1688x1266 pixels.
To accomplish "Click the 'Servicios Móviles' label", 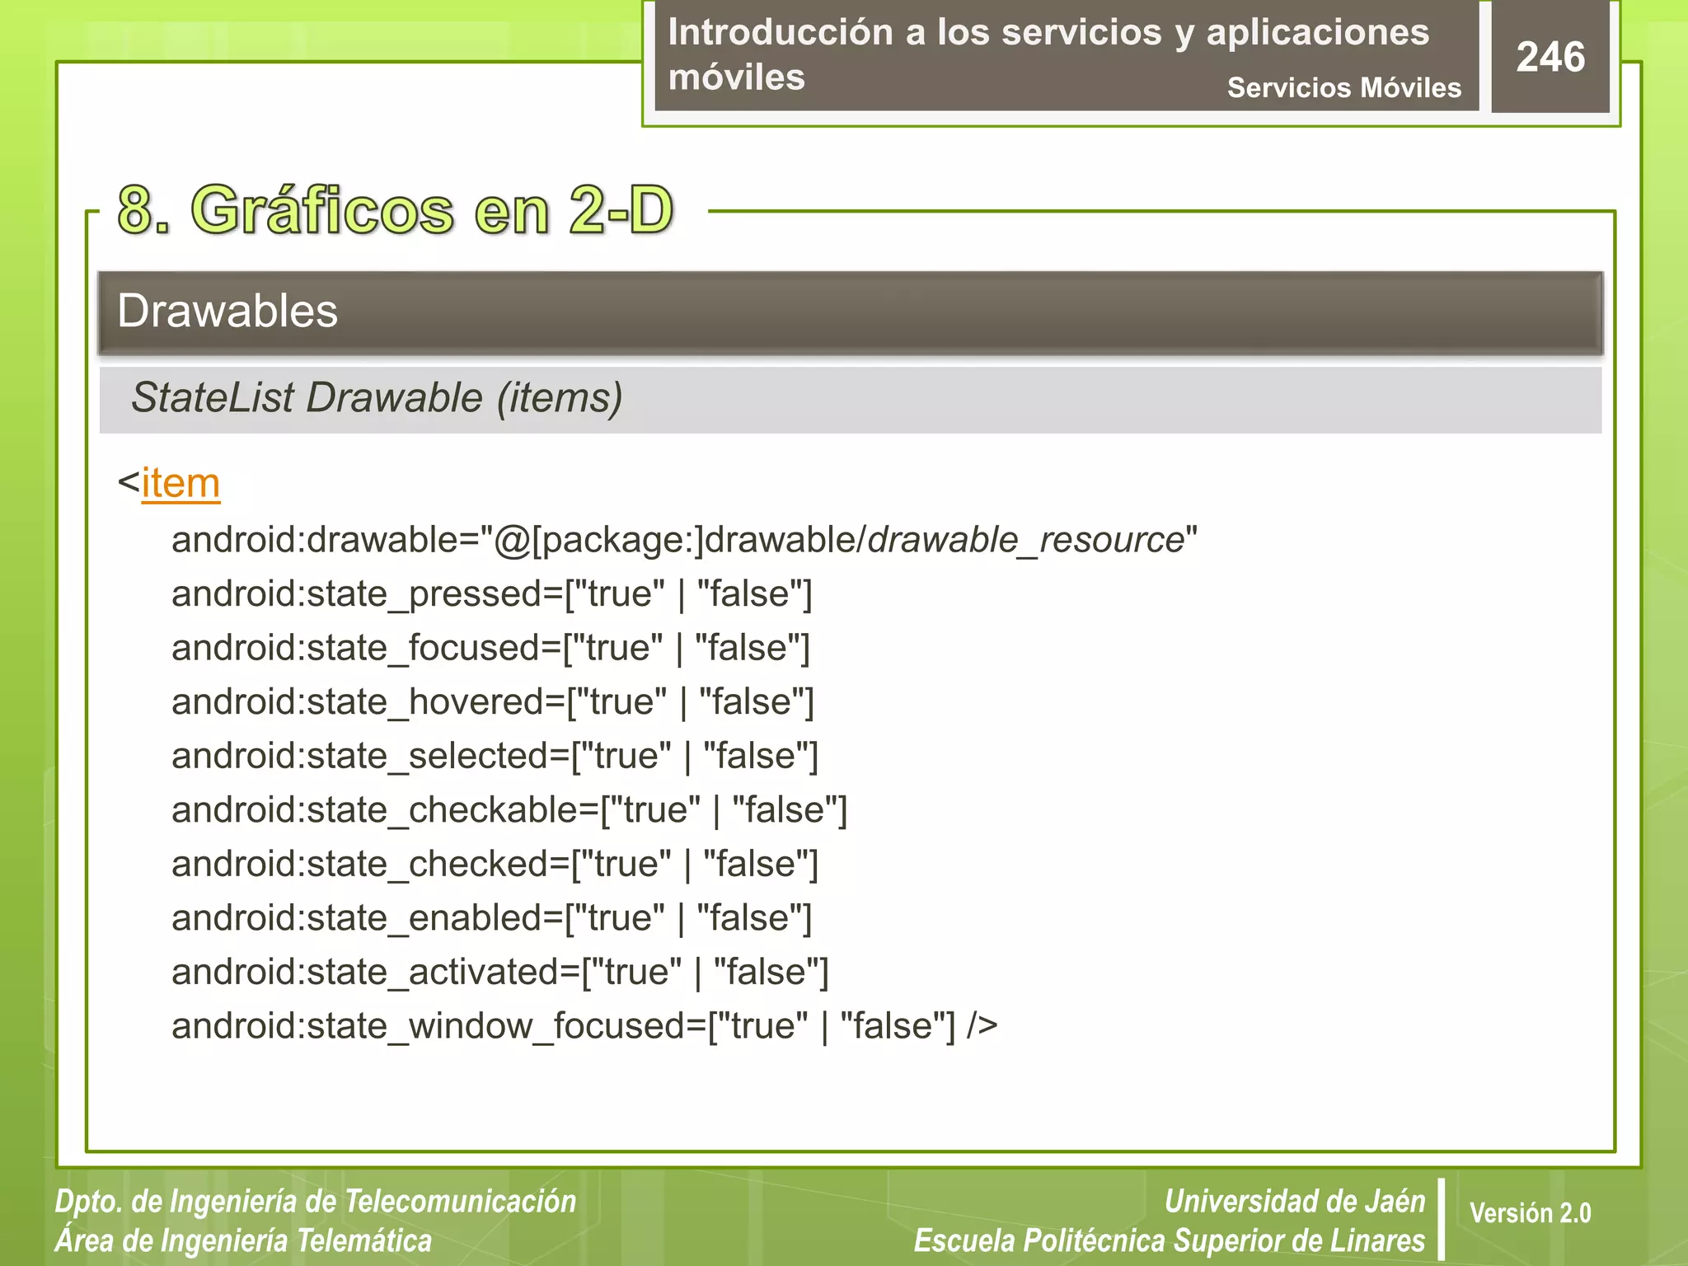I will pyautogui.click(x=1343, y=87).
